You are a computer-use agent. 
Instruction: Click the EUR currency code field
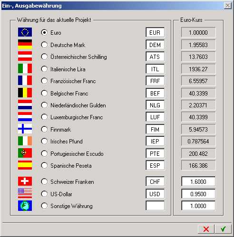point(155,32)
